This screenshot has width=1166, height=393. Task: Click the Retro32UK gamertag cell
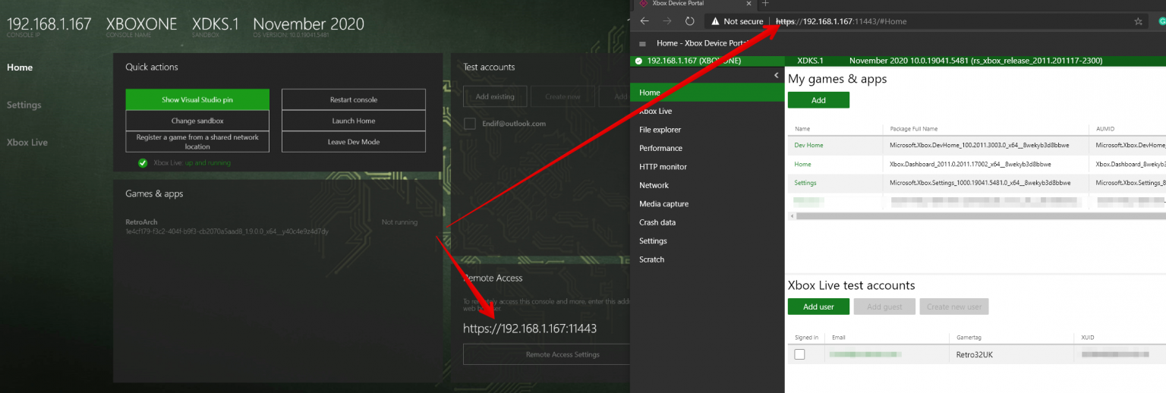[973, 354]
